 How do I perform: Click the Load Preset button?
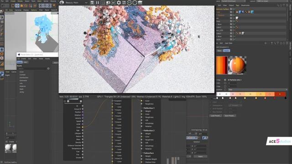click(216, 116)
